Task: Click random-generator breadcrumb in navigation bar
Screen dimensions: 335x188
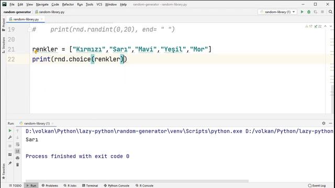Action: coord(17,12)
